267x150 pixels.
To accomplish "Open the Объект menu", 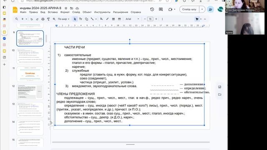I will click(87, 12).
